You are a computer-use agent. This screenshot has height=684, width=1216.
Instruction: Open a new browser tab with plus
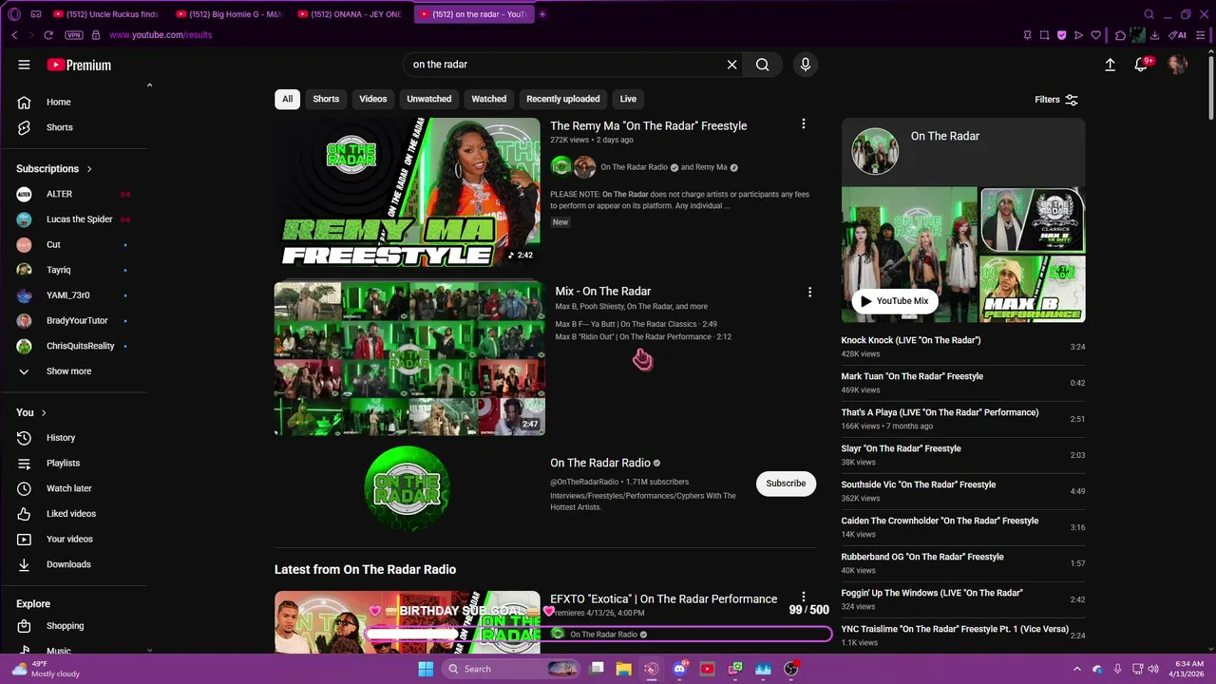coord(542,14)
